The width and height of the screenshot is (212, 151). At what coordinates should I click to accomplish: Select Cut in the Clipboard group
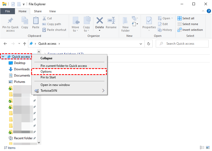pyautogui.click(x=47, y=18)
